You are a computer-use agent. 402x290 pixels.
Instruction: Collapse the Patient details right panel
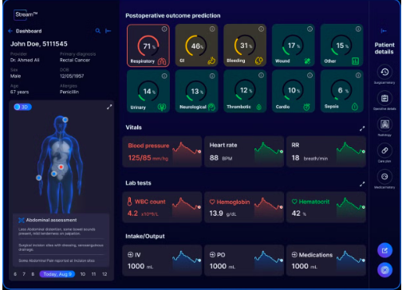click(x=384, y=31)
